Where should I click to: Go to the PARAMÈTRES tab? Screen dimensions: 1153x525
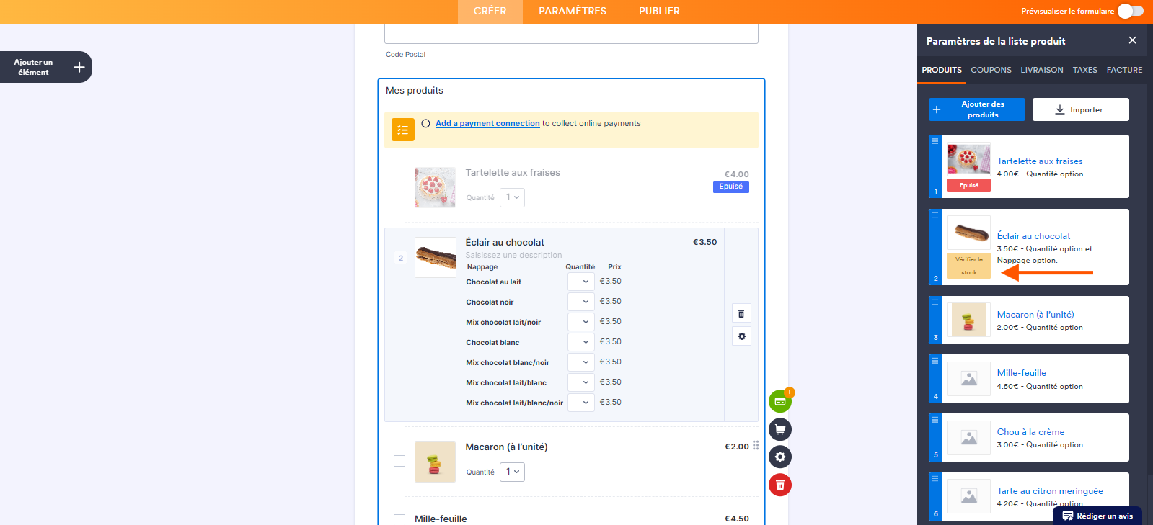[x=573, y=11]
